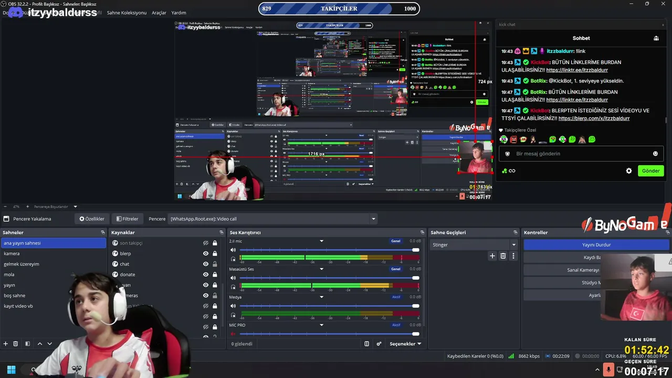Viewport: 672px width, 378px height.
Task: Expand MİC PRO options arrow
Action: 322,325
